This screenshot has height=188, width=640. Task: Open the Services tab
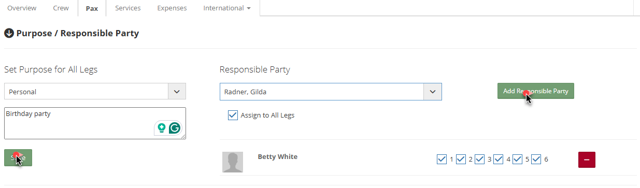click(x=127, y=8)
